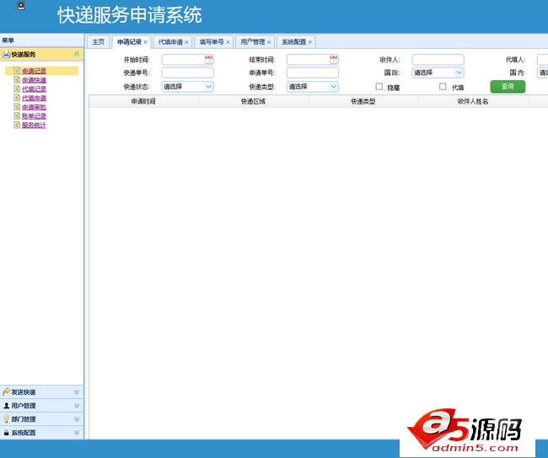Open the 代填申请 sidebar link
This screenshot has width=548, height=458.
pyautogui.click(x=34, y=99)
